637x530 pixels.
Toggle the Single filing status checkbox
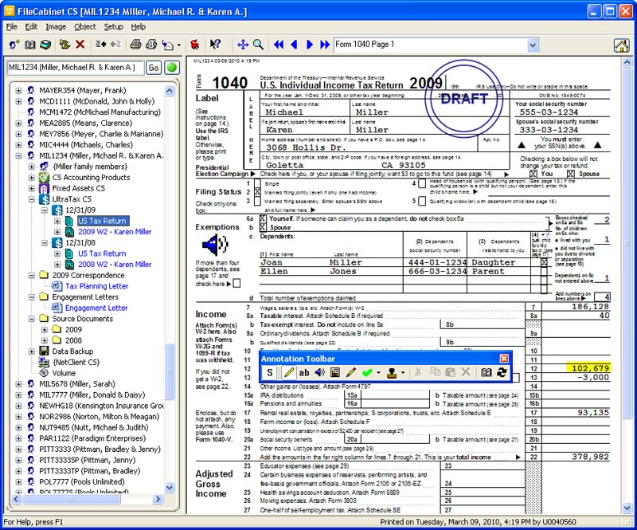click(256, 183)
